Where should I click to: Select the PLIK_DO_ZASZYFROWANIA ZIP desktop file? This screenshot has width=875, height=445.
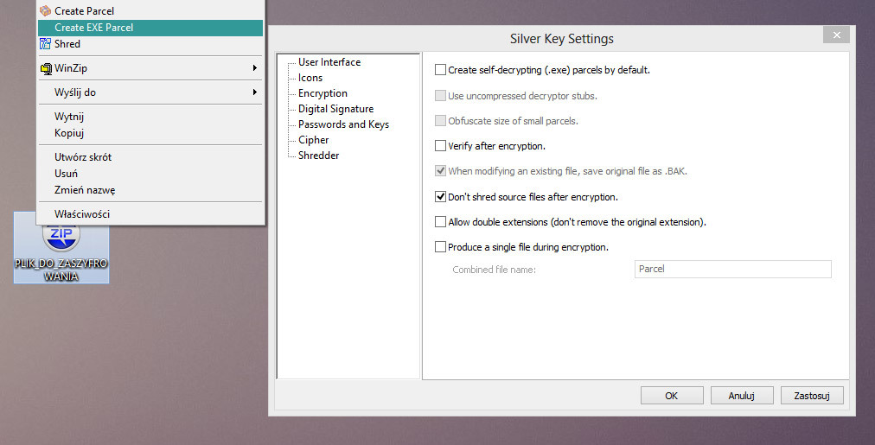(x=61, y=247)
